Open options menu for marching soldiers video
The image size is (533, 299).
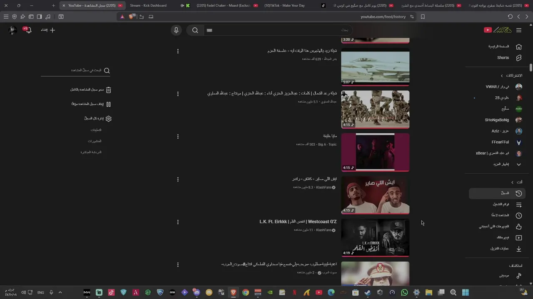178,94
